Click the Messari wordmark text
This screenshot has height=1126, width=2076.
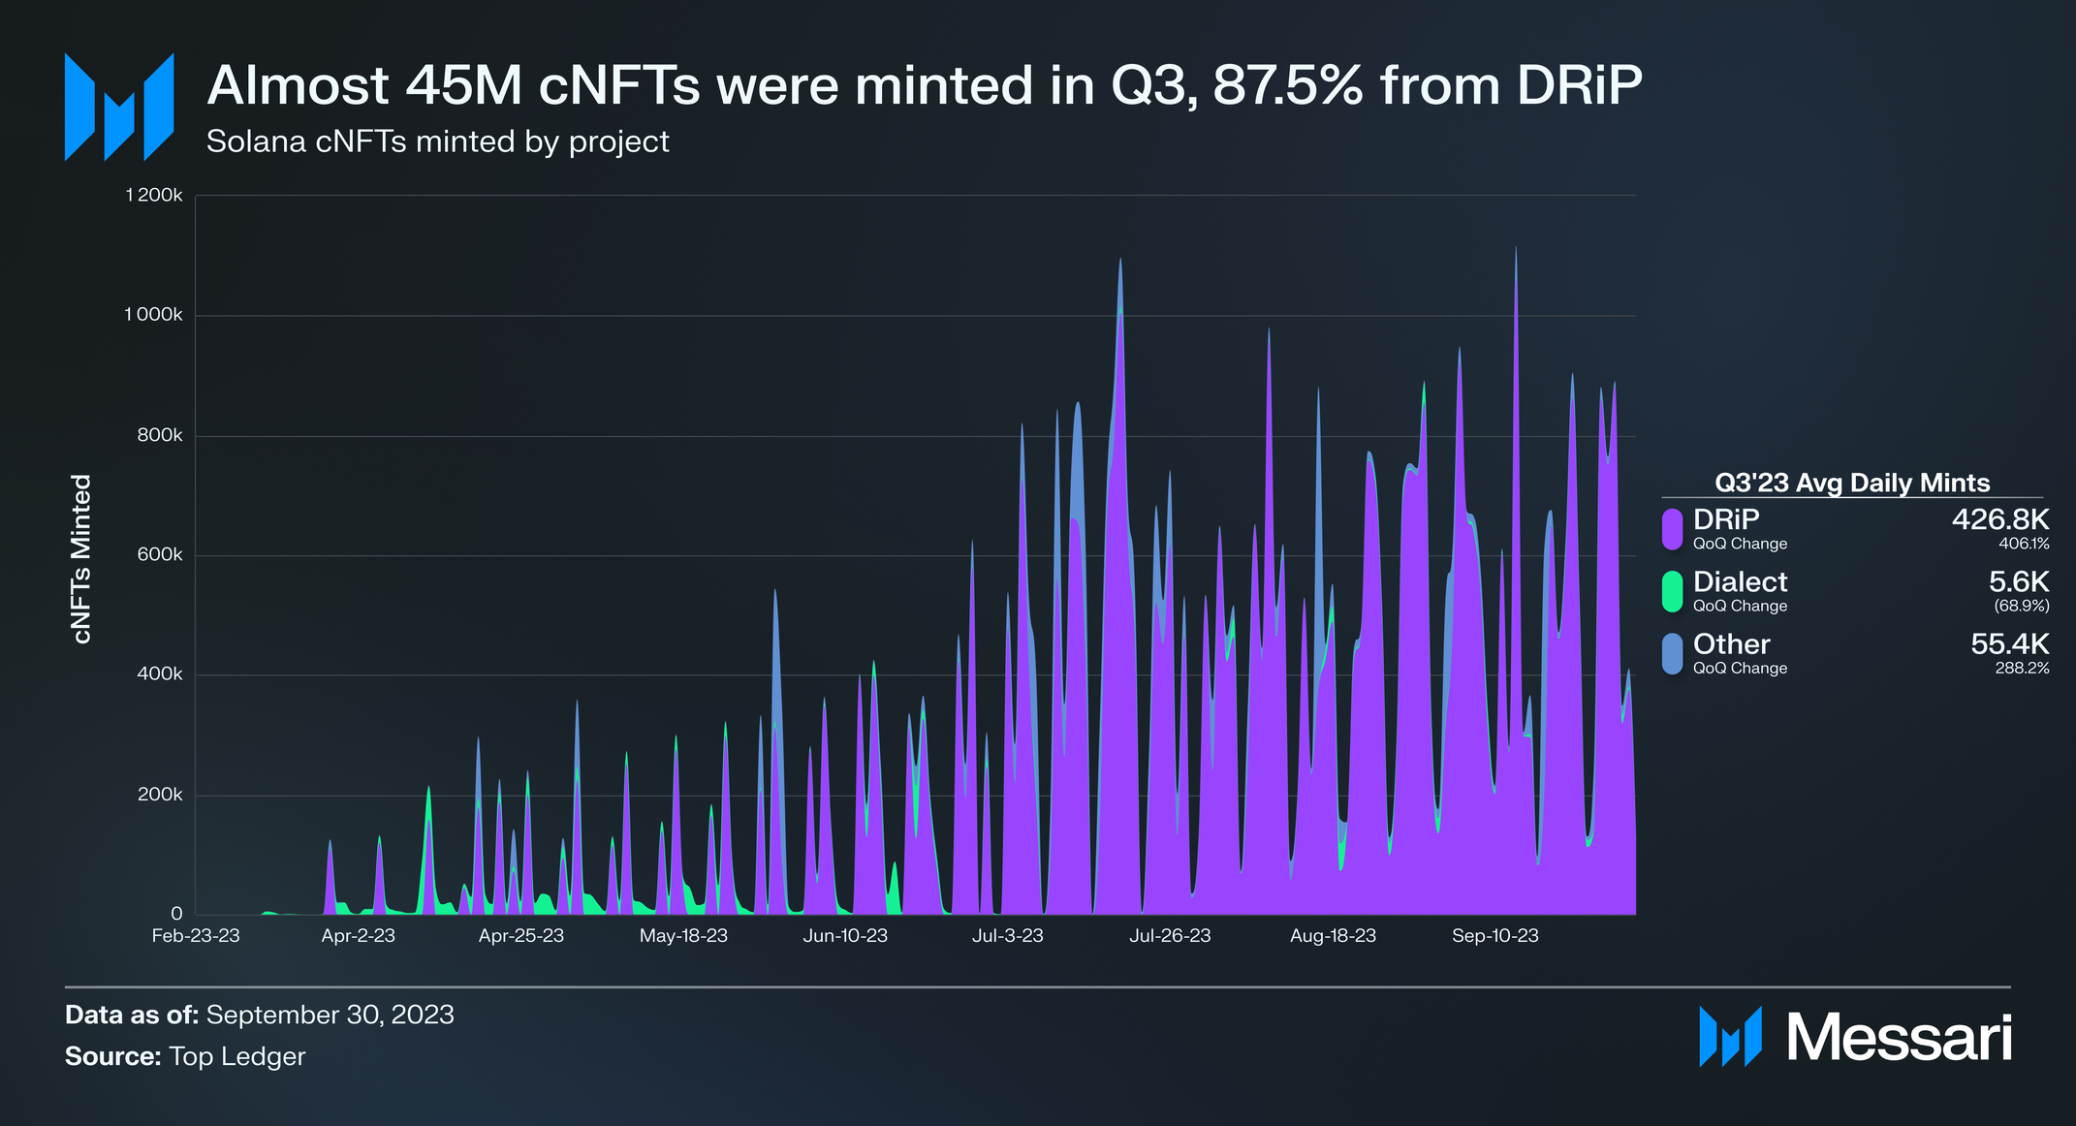point(1899,1038)
